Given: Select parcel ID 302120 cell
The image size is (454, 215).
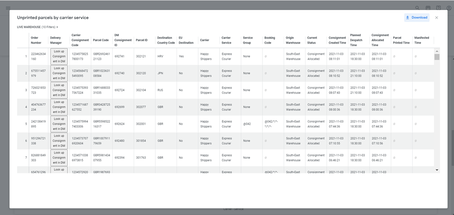Looking at the screenshot, I should coord(144,73).
